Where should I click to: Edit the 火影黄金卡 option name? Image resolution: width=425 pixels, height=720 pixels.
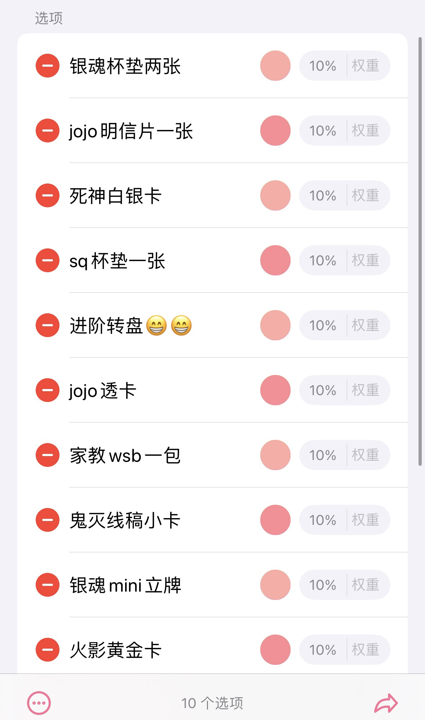[x=115, y=650]
